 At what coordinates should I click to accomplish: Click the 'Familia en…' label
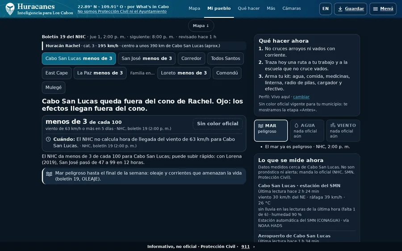[142, 73]
